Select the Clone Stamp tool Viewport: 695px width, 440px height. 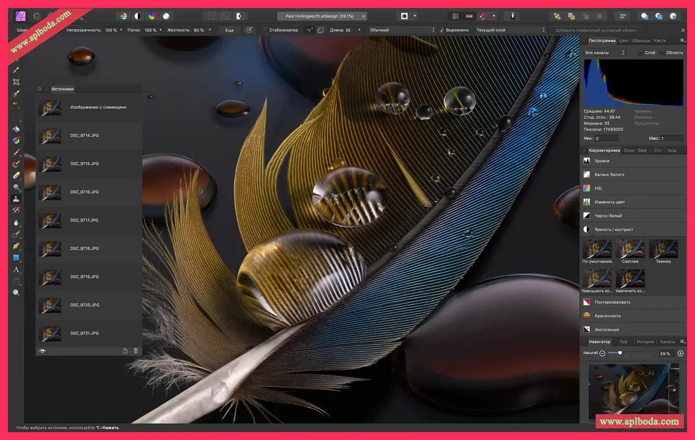16,199
